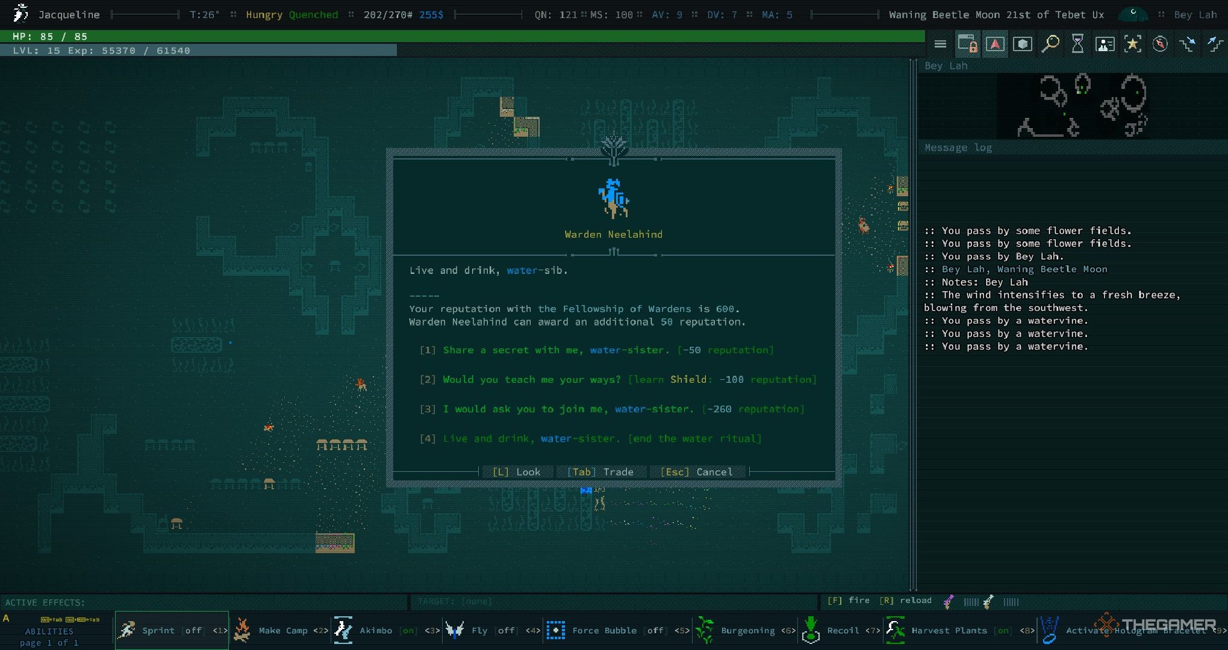The width and height of the screenshot is (1228, 650).
Task: Click the Force Bubble ability icon
Action: click(x=555, y=632)
